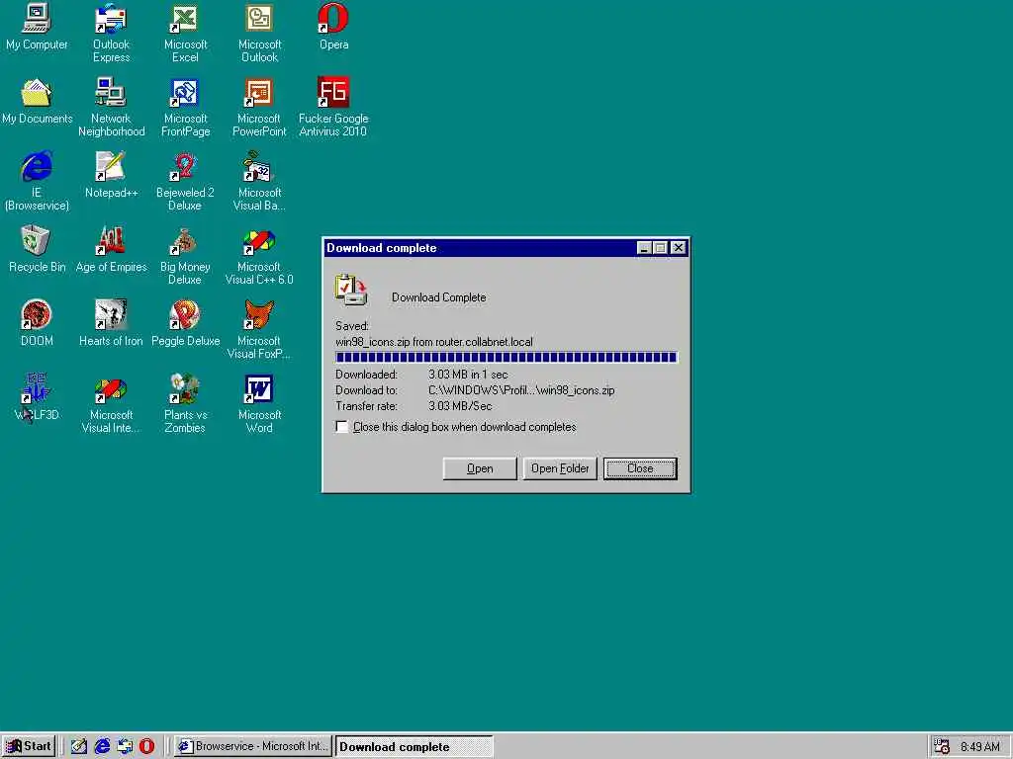Launch Outlook Express from quick launch
The height and width of the screenshot is (759, 1013).
(125, 746)
